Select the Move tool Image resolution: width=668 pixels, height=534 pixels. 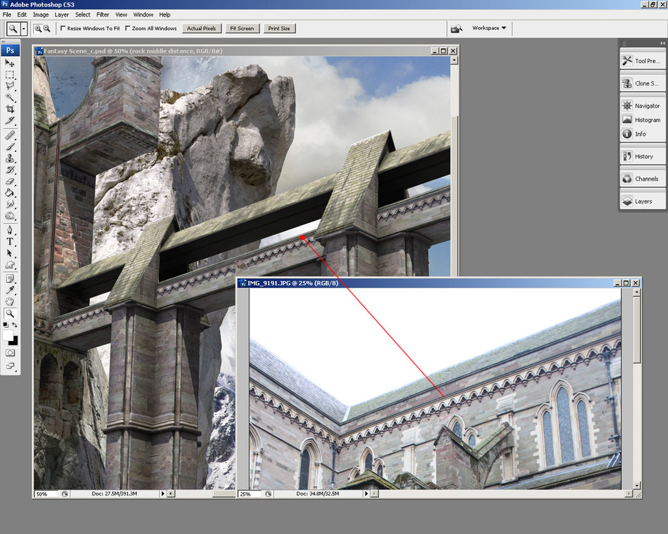pyautogui.click(x=10, y=63)
